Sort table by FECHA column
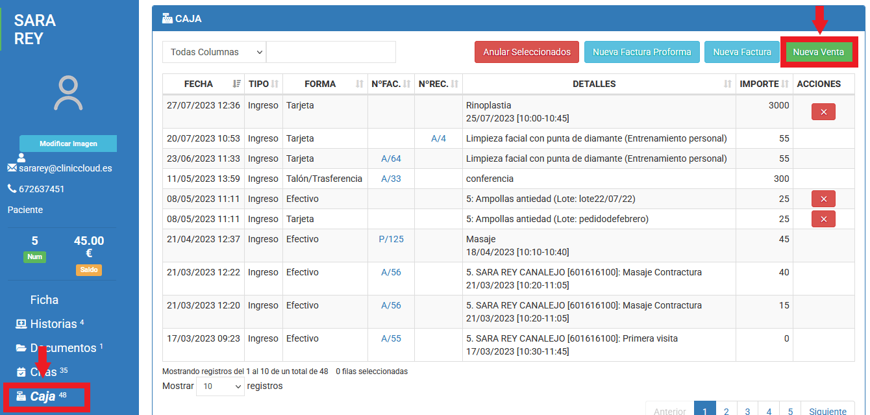Image resolution: width=870 pixels, height=415 pixels. tap(203, 84)
